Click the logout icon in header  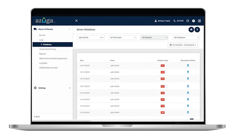point(199,21)
